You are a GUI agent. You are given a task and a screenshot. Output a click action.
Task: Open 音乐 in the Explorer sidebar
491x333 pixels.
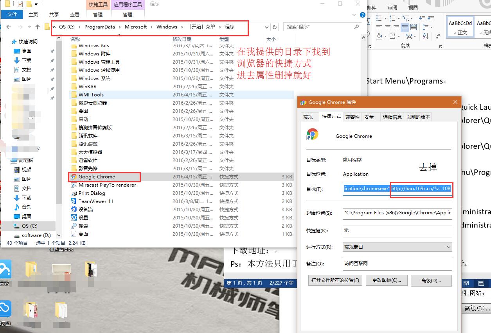26,207
